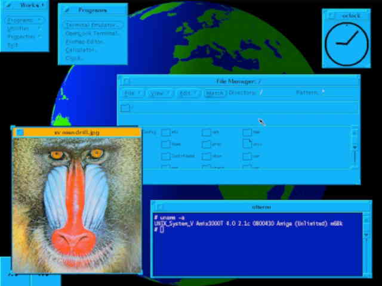382x286 pixels.
Task: Click the mandrill image in xv window
Action: pyautogui.click(x=77, y=206)
